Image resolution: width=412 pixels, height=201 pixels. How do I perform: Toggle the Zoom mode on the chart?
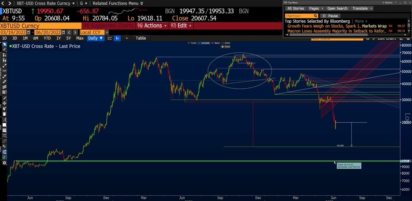226,43
